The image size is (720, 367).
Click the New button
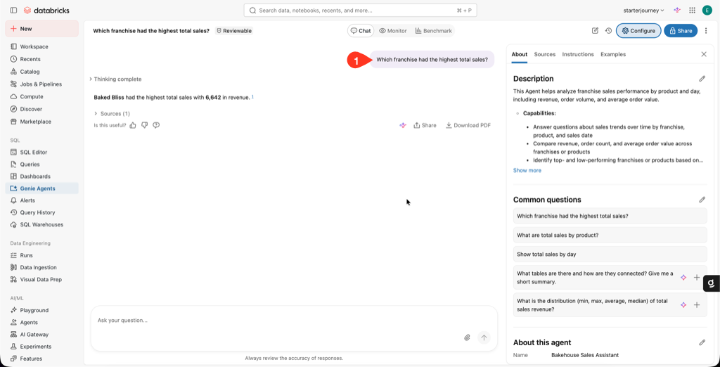41,29
